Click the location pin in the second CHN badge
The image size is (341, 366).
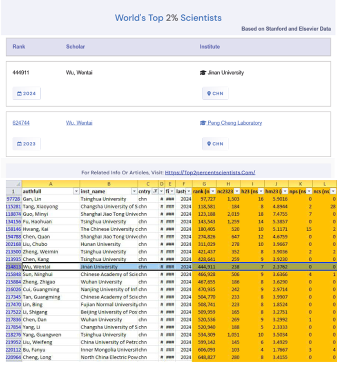(209, 144)
